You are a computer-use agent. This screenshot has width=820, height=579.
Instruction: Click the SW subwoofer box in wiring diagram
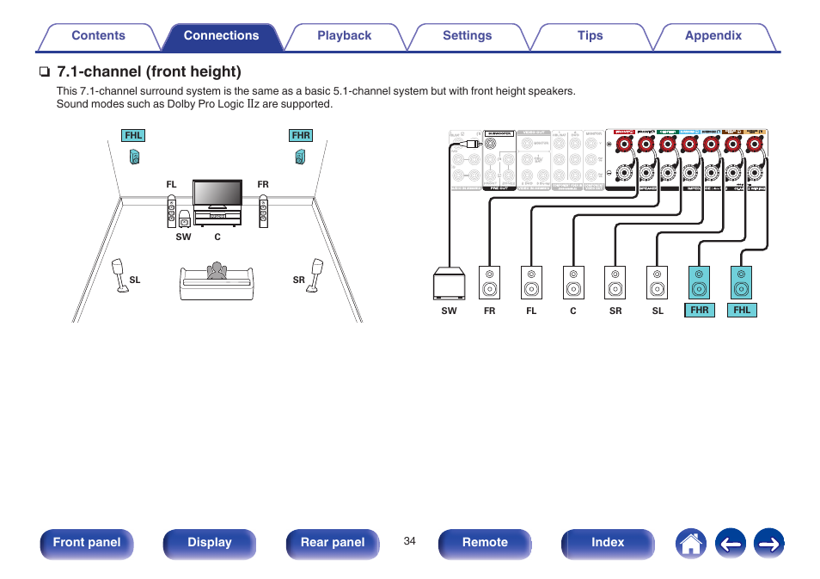coord(450,283)
